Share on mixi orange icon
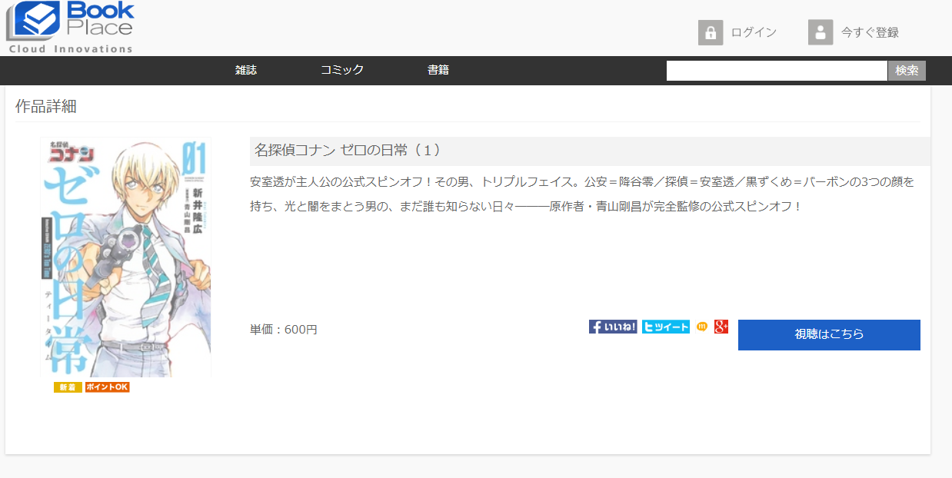This screenshot has width=952, height=478. [x=701, y=327]
